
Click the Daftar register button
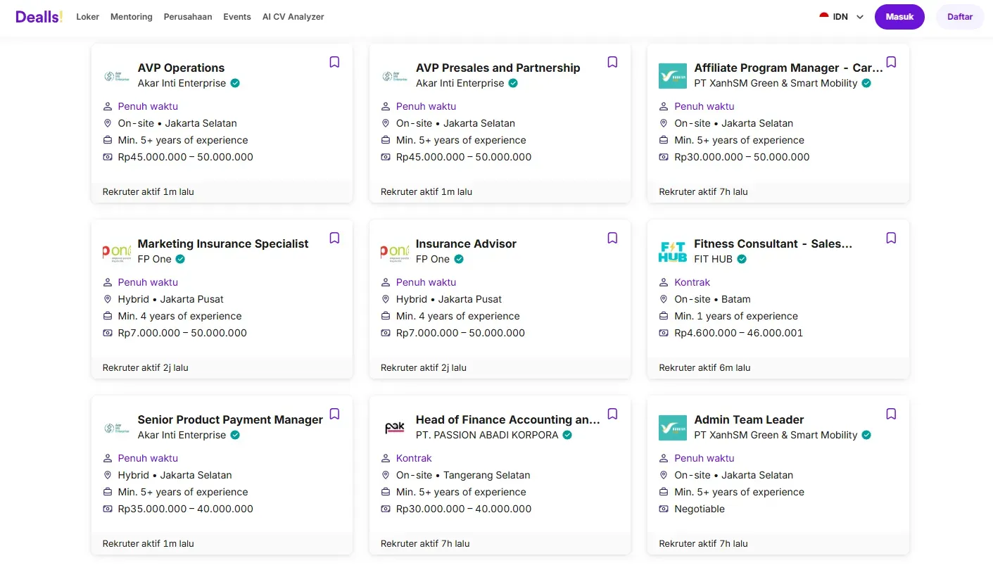(x=960, y=17)
